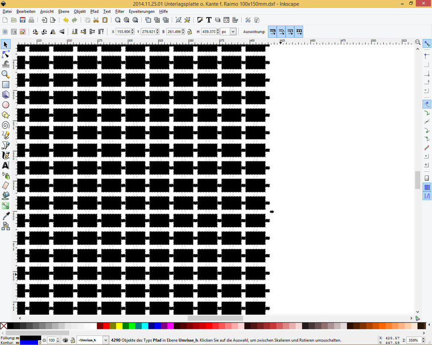Open the Hilfe menu

[x=163, y=12]
